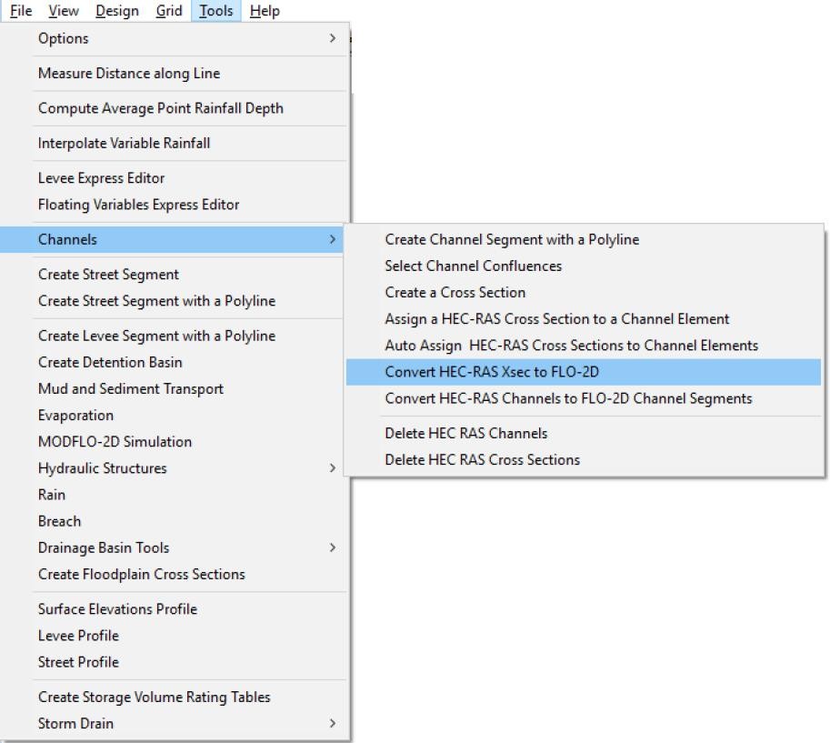This screenshot has width=830, height=743.
Task: Click the Design menu
Action: pos(116,11)
